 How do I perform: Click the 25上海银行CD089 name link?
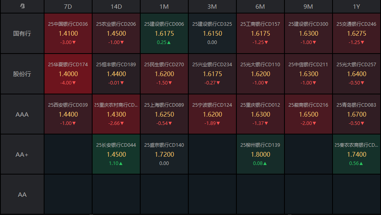pyautogui.click(x=164, y=105)
